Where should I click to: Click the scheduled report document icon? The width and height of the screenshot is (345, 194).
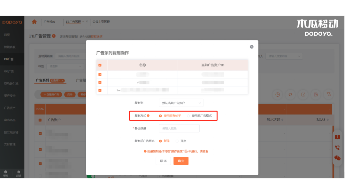tap(316, 94)
